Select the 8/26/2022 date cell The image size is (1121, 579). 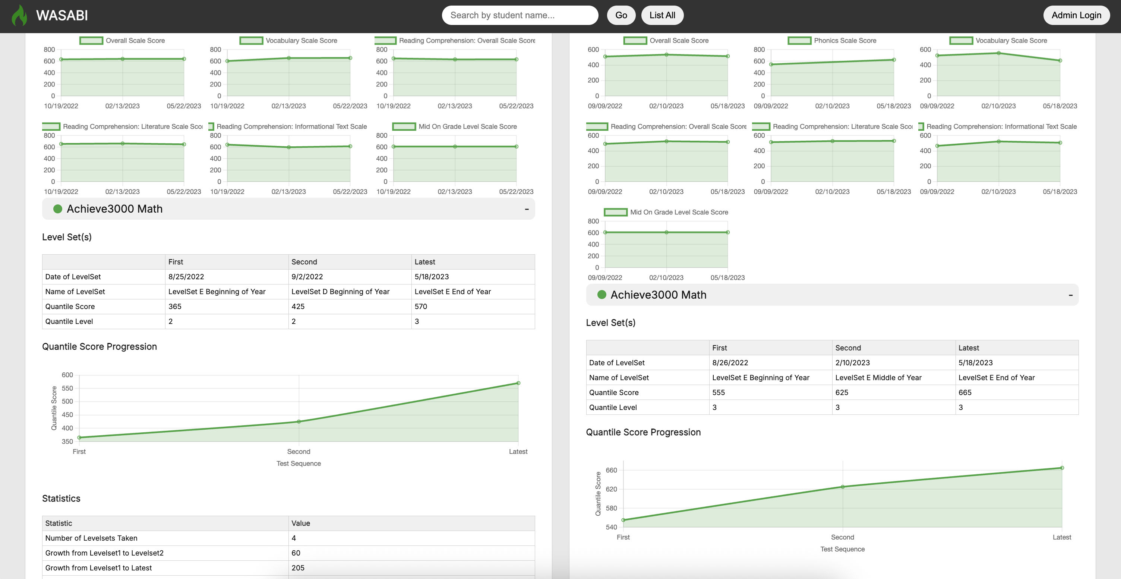click(x=771, y=363)
